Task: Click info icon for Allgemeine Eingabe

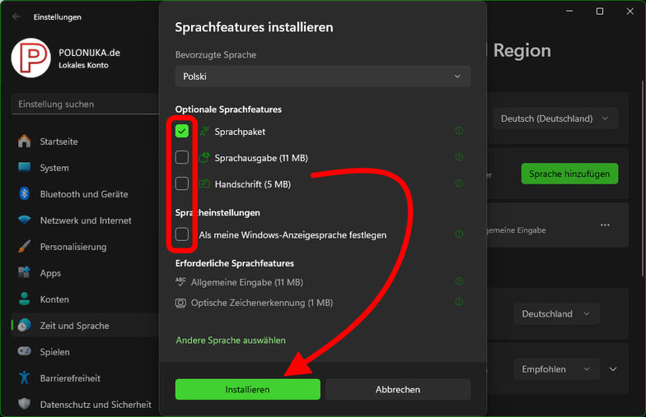Action: click(459, 282)
